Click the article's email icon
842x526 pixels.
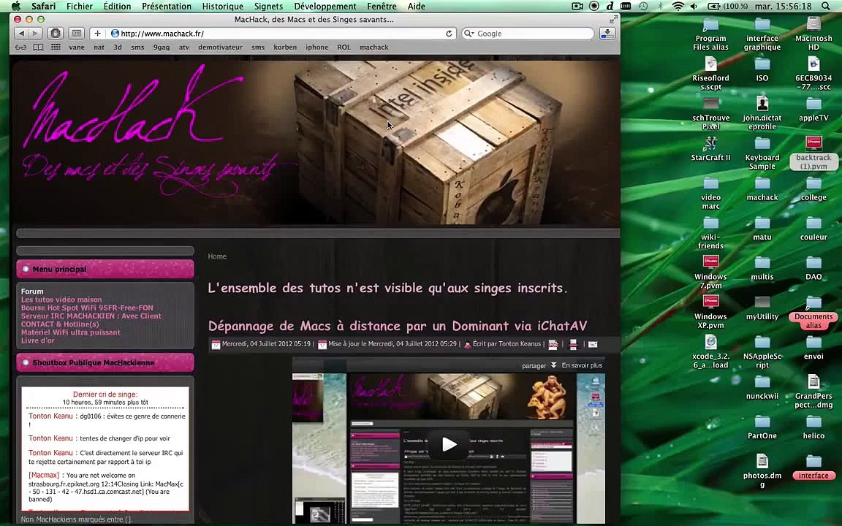click(x=593, y=345)
